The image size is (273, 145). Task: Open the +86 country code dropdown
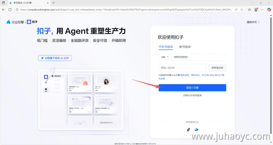point(165,57)
